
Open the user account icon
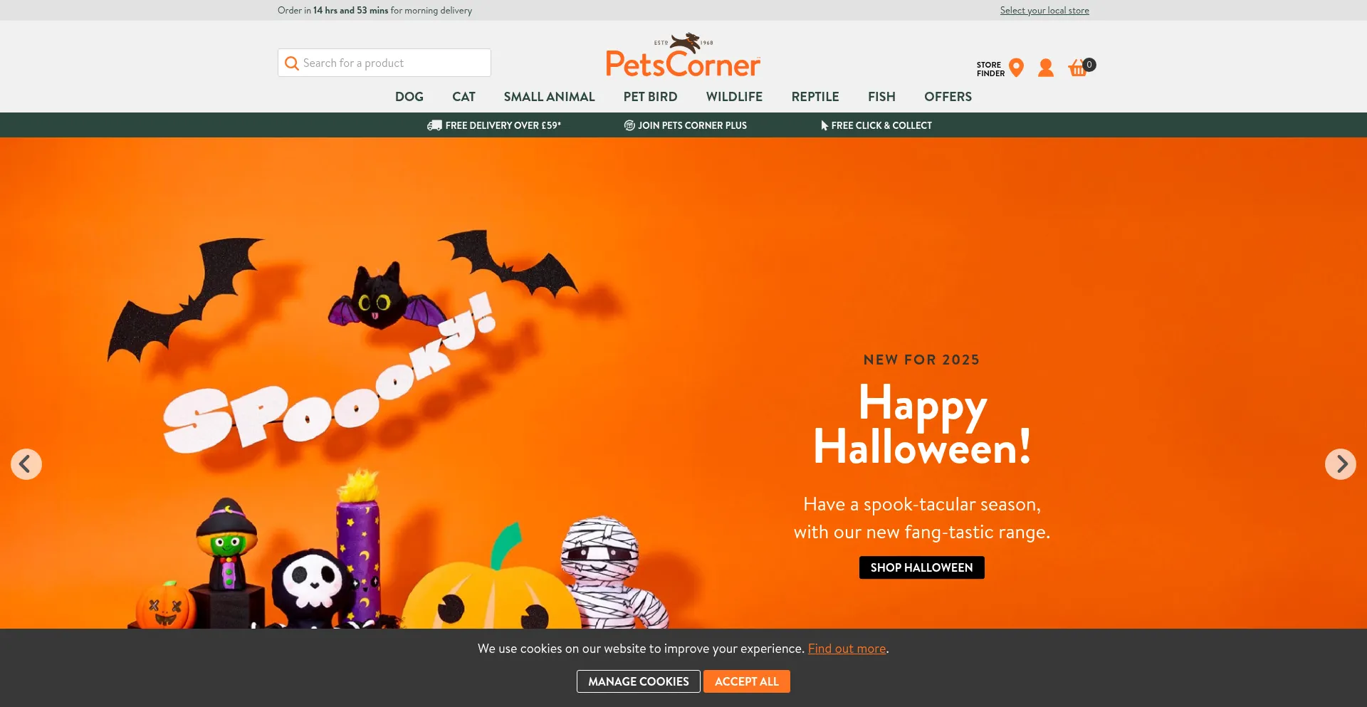coord(1046,68)
